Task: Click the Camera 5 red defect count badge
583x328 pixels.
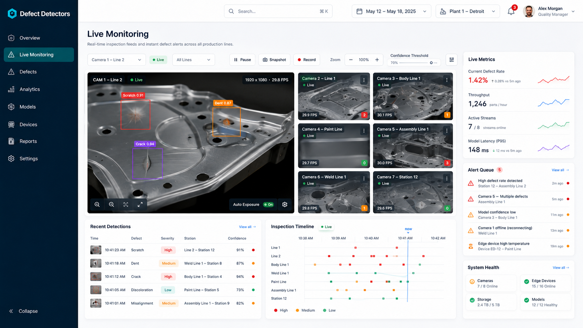Action: (x=447, y=163)
